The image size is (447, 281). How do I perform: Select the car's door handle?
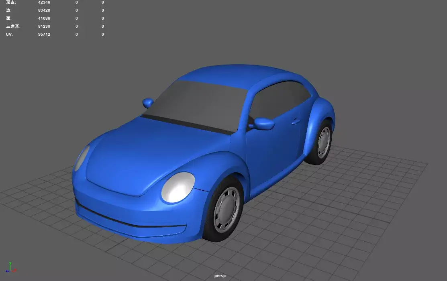pyautogui.click(x=296, y=122)
